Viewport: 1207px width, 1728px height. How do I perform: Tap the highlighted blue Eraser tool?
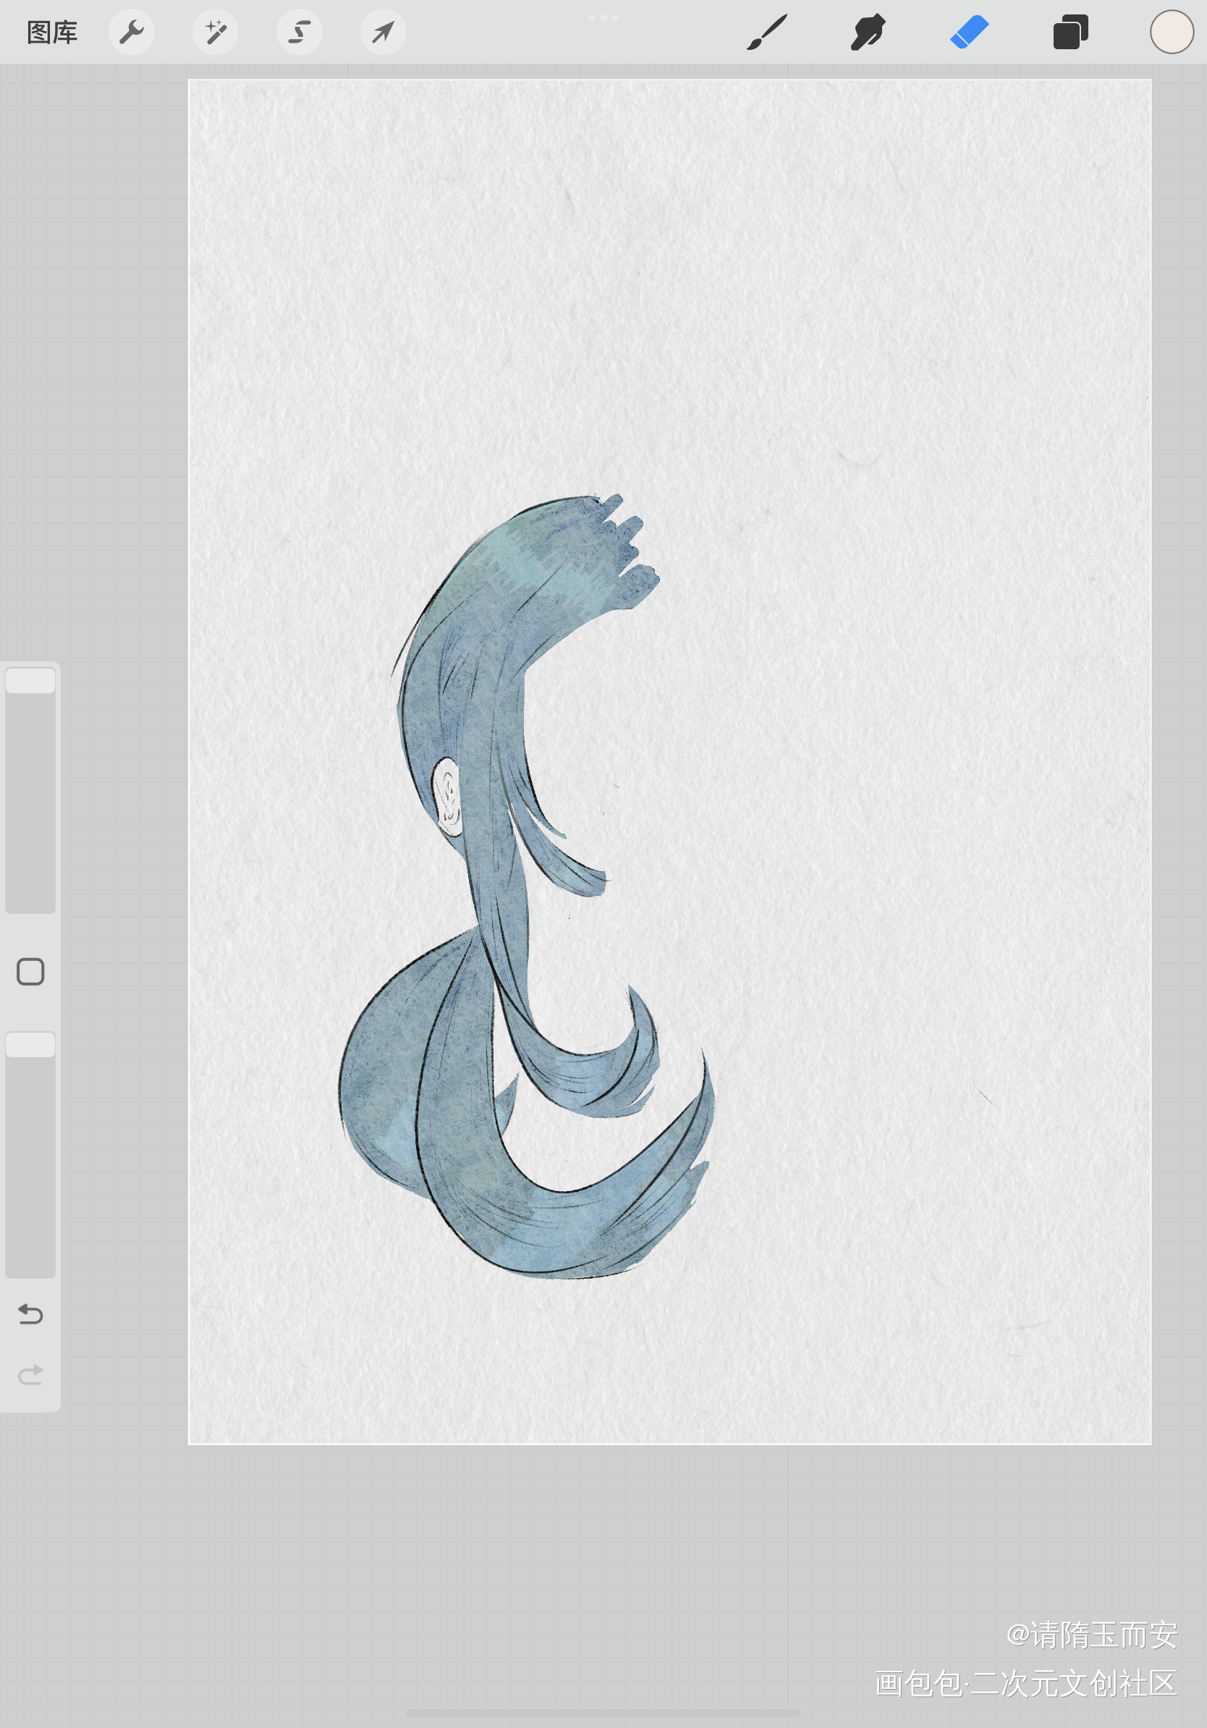(969, 33)
